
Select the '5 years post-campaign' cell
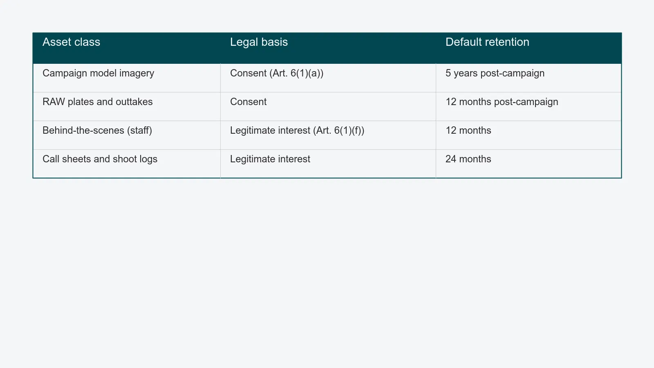(x=529, y=78)
